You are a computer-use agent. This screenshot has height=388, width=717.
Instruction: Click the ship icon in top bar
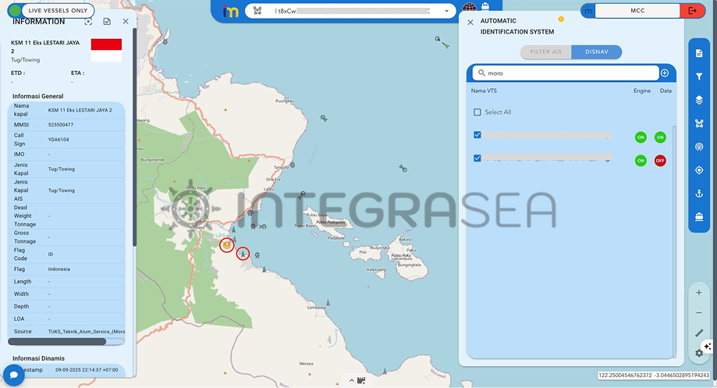tap(485, 6)
